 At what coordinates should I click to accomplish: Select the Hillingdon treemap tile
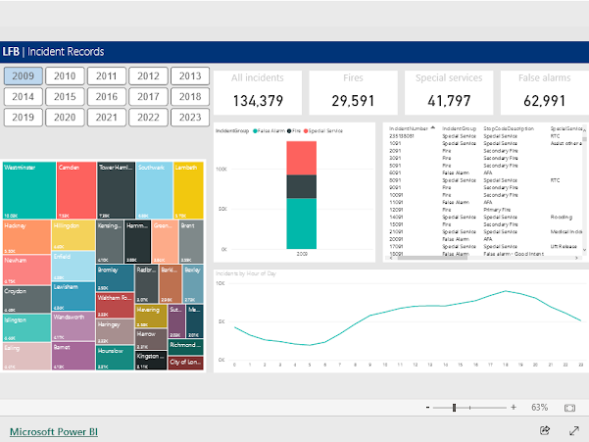click(x=74, y=235)
